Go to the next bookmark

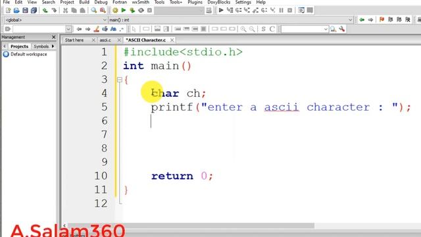[399, 20]
